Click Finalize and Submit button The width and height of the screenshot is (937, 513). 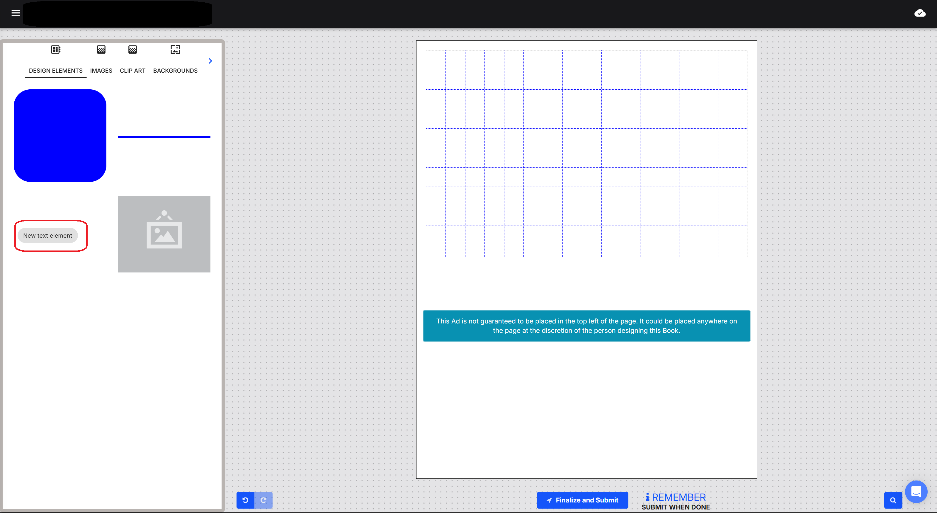[582, 500]
